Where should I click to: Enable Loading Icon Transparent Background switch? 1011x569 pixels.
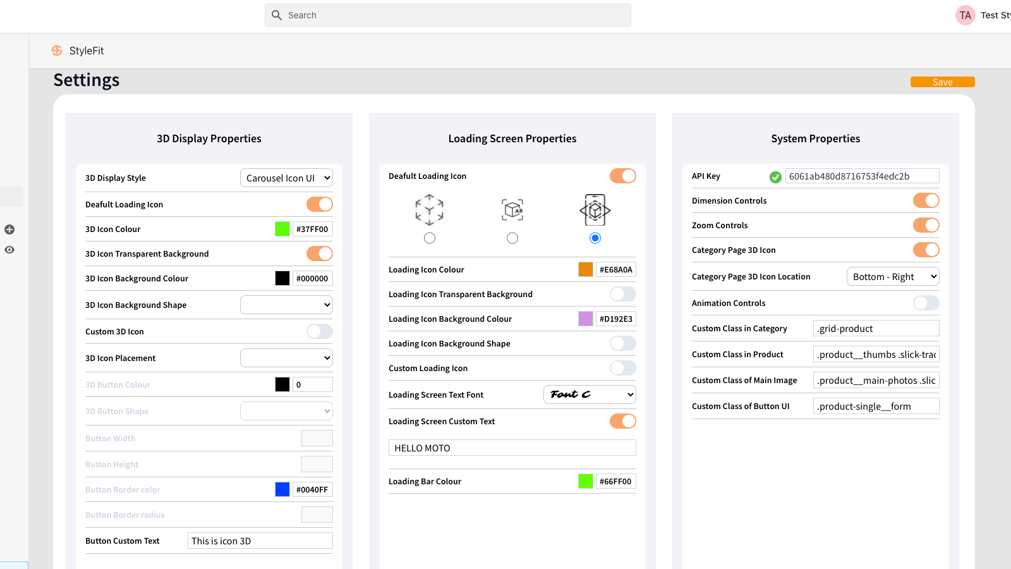[623, 294]
